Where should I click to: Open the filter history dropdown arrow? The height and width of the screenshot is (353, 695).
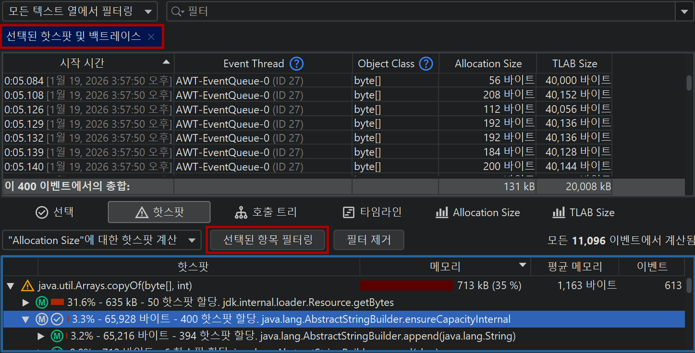click(x=684, y=12)
